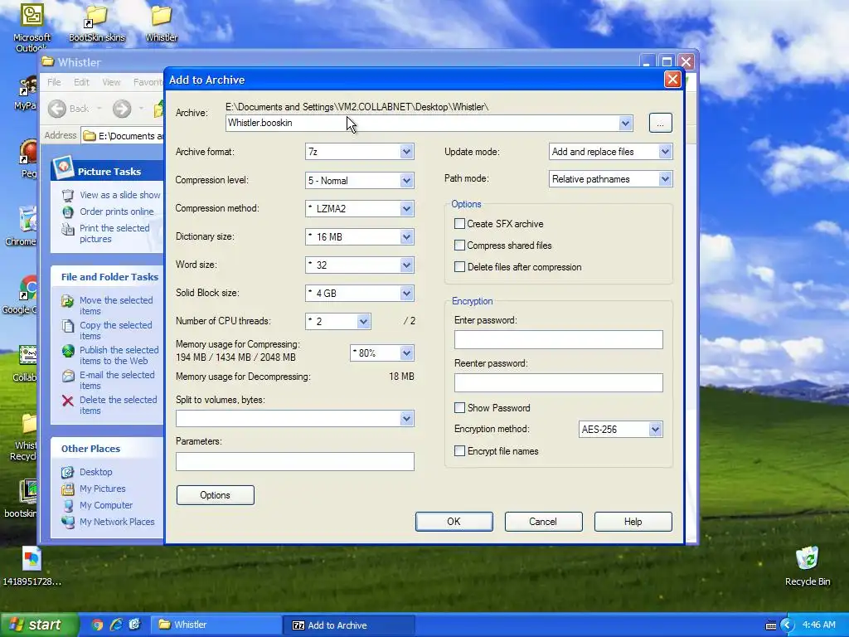Select the 1418951728 file icon on desktop
The width and height of the screenshot is (849, 637).
pos(32,558)
